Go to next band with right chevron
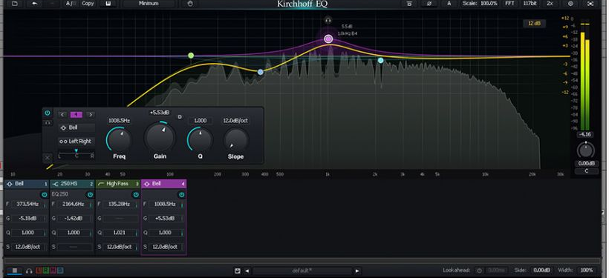This screenshot has width=609, height=278. click(x=90, y=114)
